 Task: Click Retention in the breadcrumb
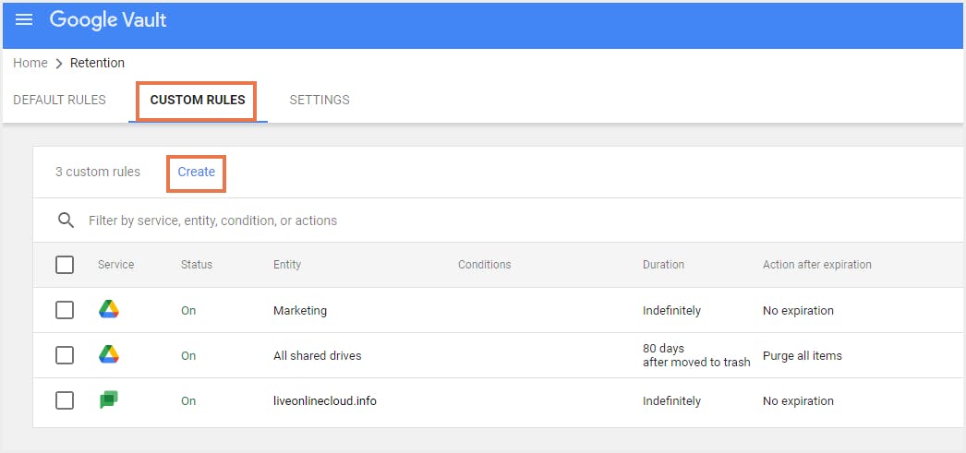pos(97,63)
